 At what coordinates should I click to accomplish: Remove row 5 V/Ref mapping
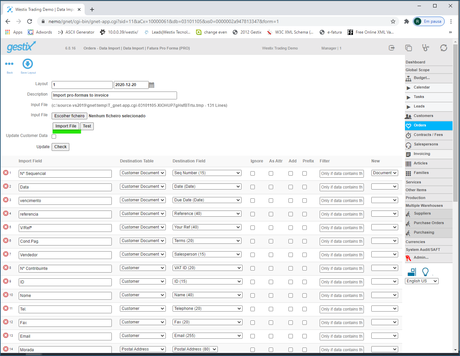click(x=6, y=227)
